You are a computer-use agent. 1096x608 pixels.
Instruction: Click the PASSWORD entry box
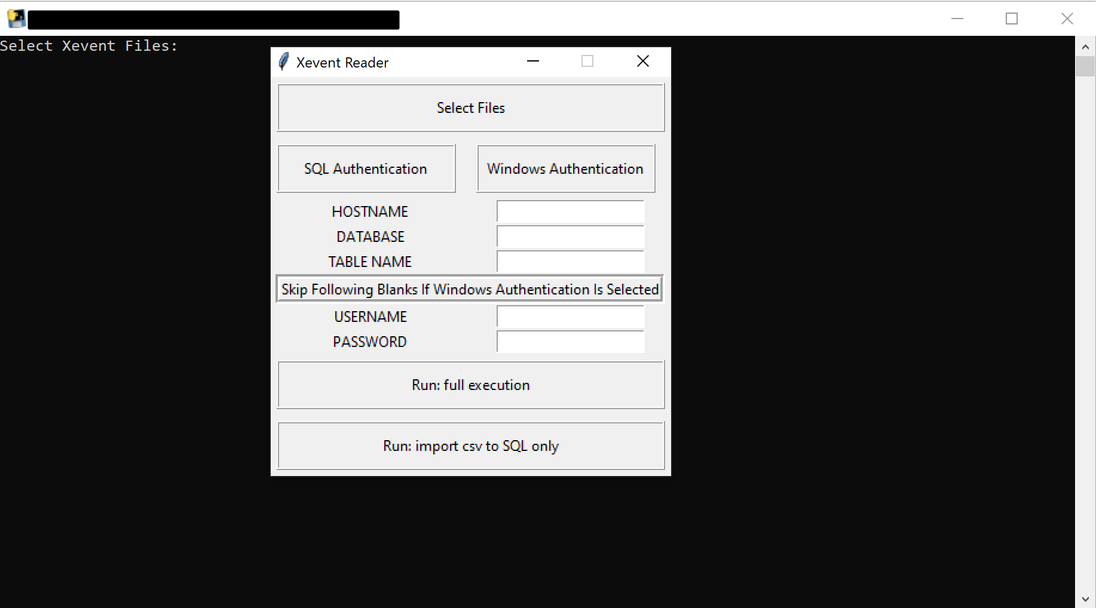point(570,342)
